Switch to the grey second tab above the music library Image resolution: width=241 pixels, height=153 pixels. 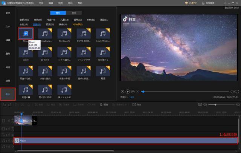pos(74,13)
